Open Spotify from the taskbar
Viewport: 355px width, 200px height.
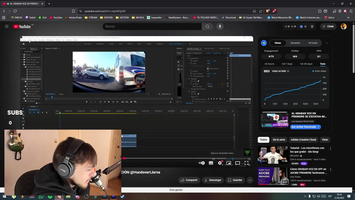point(50,197)
